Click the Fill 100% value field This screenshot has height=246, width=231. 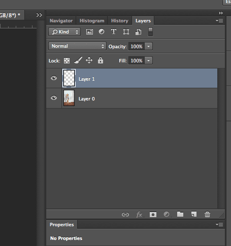click(137, 60)
